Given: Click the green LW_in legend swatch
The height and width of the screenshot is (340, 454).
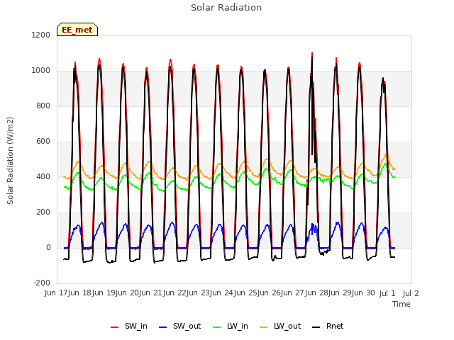Looking at the screenshot, I should pyautogui.click(x=217, y=327).
